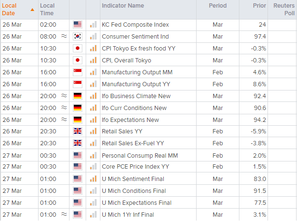Click the orange sort arrow next to Local Date
The height and width of the screenshot is (221, 297).
32,10
